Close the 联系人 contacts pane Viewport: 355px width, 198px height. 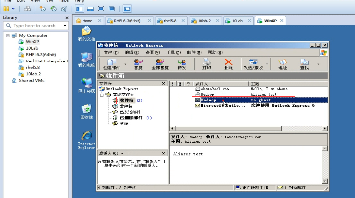point(163,153)
